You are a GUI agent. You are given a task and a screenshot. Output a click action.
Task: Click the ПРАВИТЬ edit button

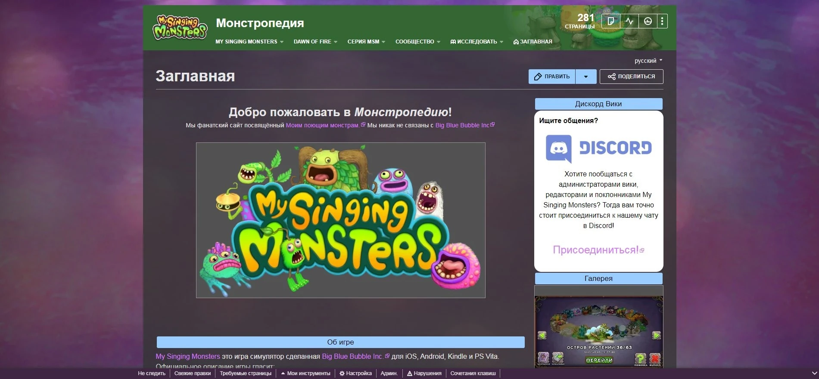552,77
